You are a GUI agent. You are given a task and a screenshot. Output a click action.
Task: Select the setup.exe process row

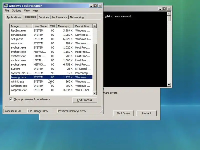coord(51,39)
